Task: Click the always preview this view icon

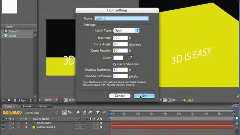Action: [x=41, y=100]
